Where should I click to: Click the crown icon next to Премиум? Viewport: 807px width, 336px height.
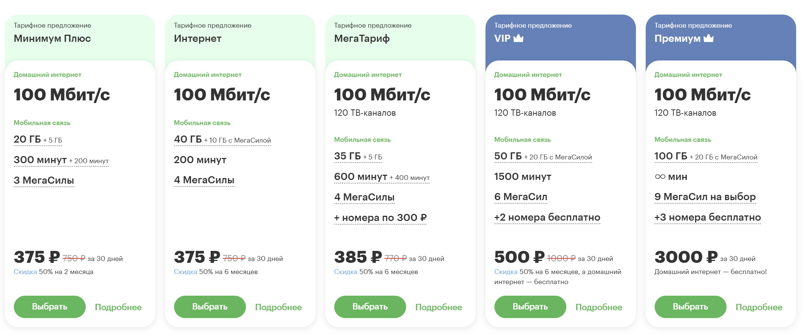[x=709, y=38]
